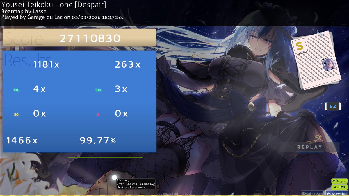Click the 3x count next to green 100
The image size is (349, 196).
pos(121,89)
